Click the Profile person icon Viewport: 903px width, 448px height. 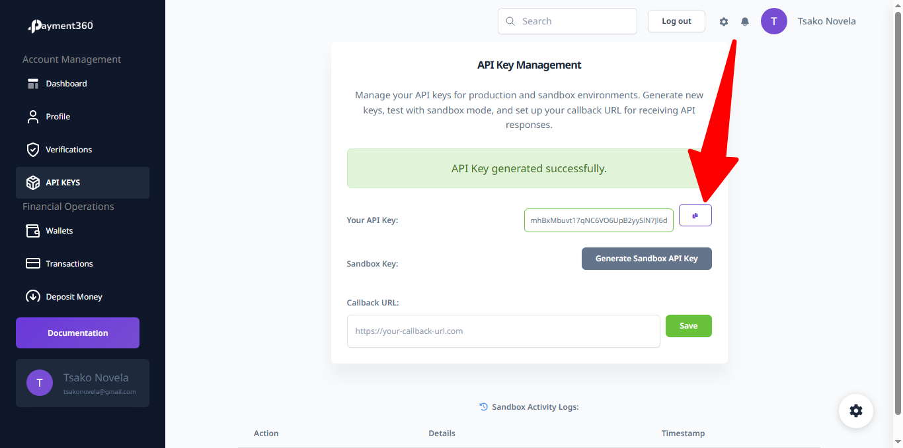click(33, 117)
